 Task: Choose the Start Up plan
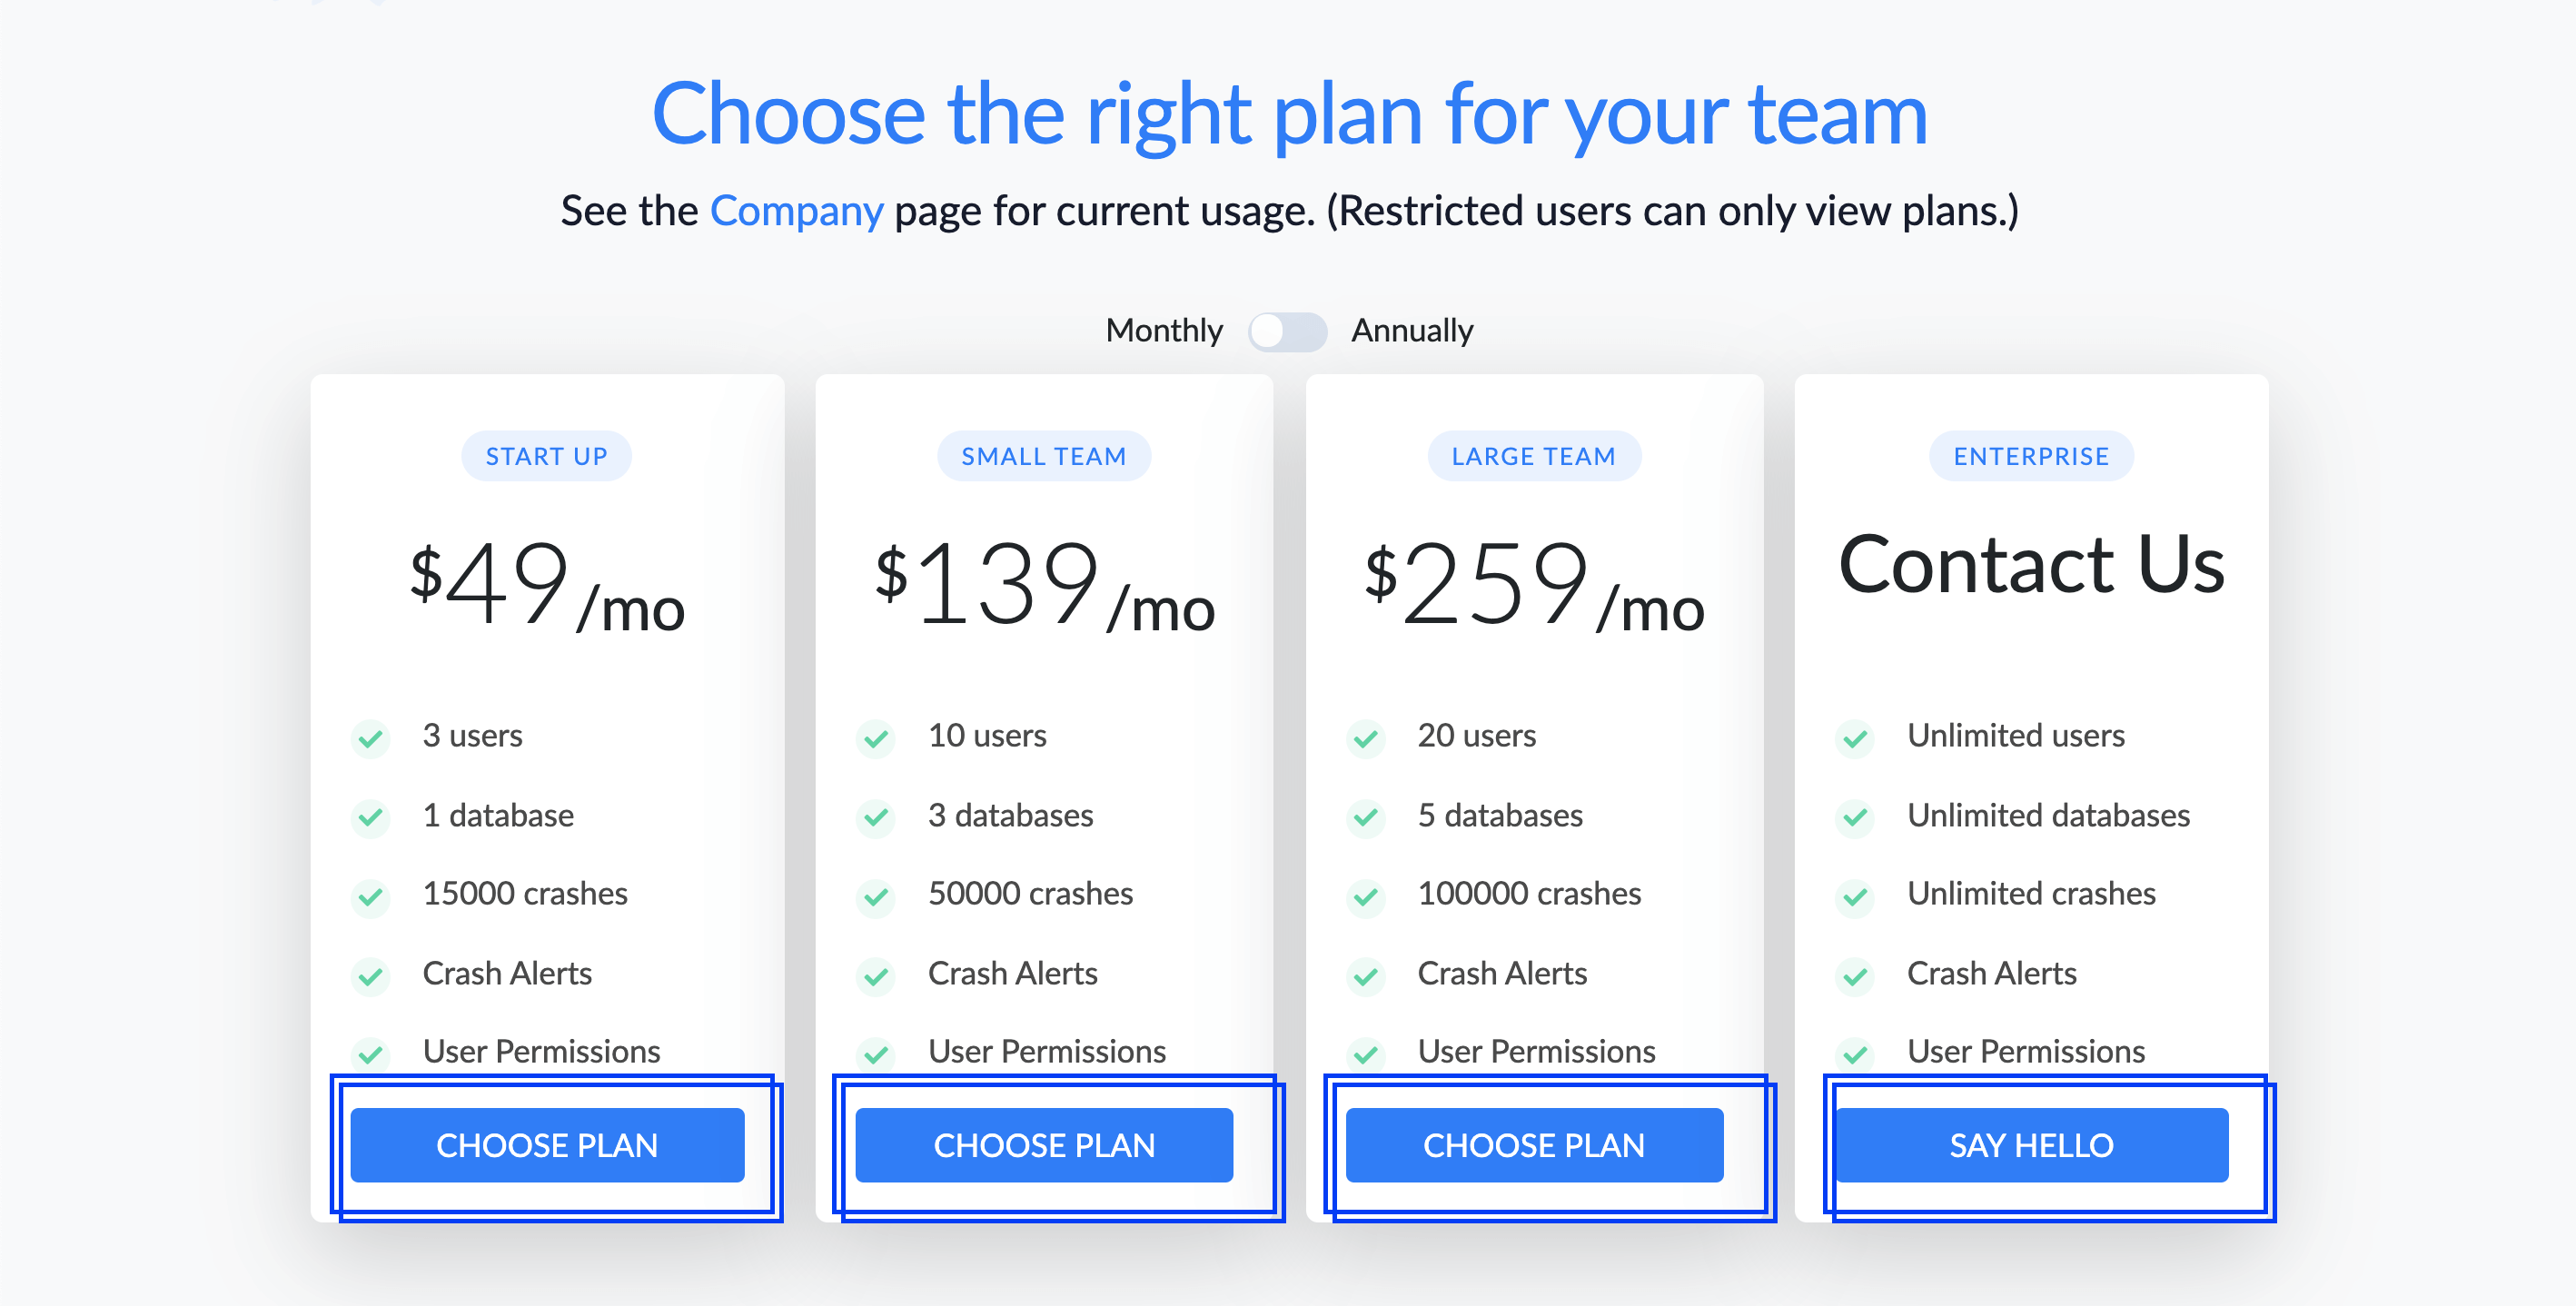tap(547, 1145)
